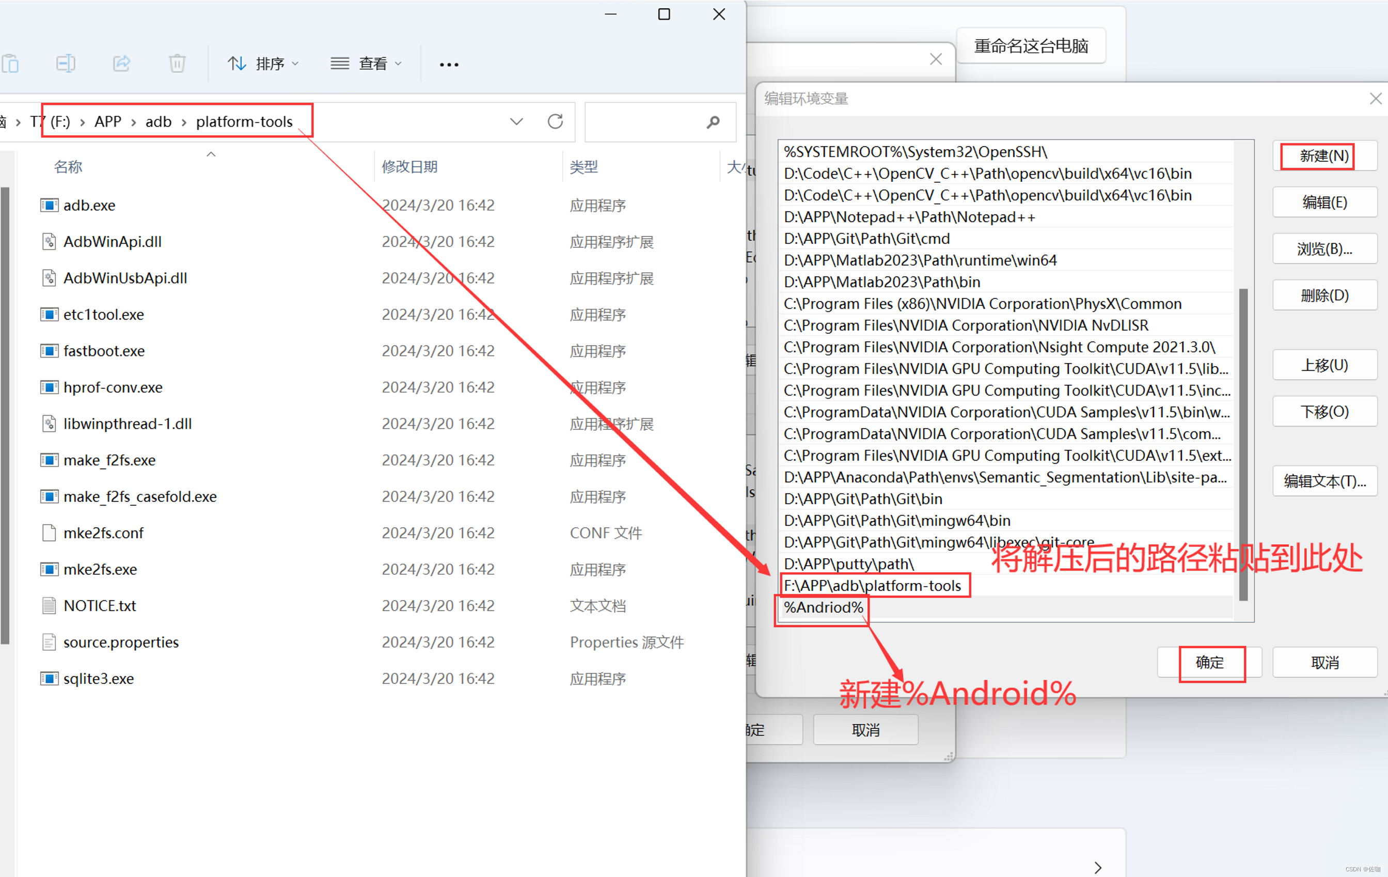The width and height of the screenshot is (1388, 877).
Task: Confirm with 确定 in 编辑环境变量 dialog
Action: pos(1209,663)
